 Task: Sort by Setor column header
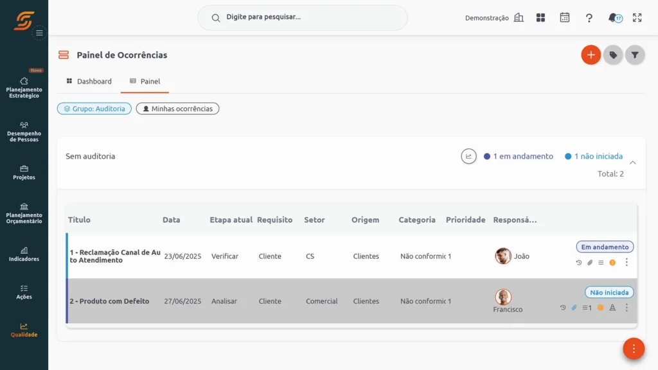pos(314,220)
